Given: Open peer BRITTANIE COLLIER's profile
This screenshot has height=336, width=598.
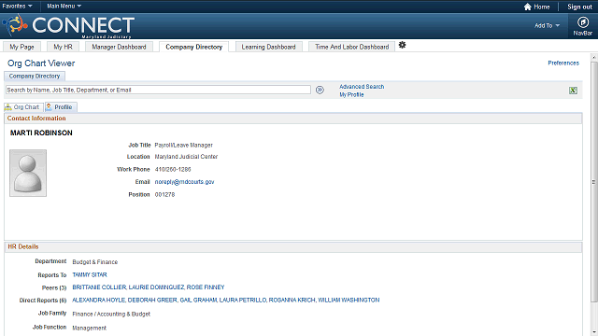Looking at the screenshot, I should point(99,287).
